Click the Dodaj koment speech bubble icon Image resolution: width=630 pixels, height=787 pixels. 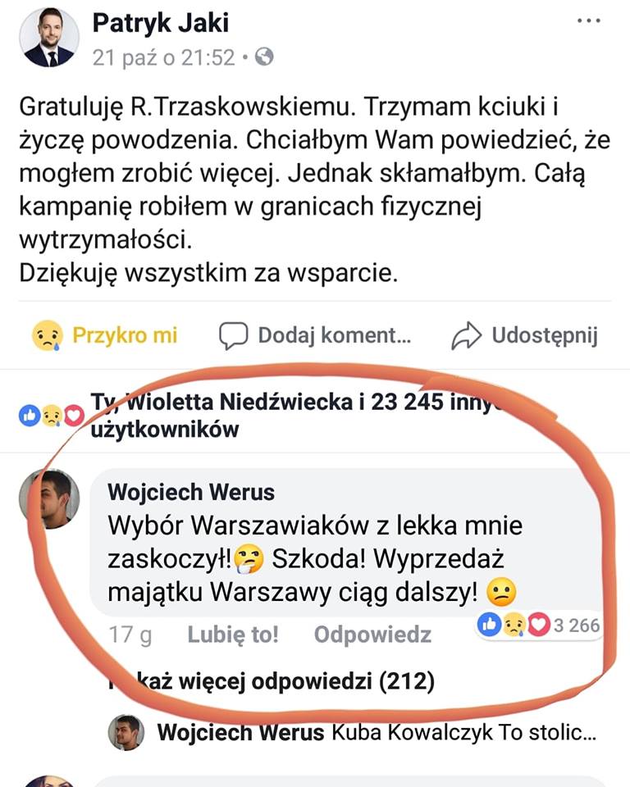pos(233,335)
